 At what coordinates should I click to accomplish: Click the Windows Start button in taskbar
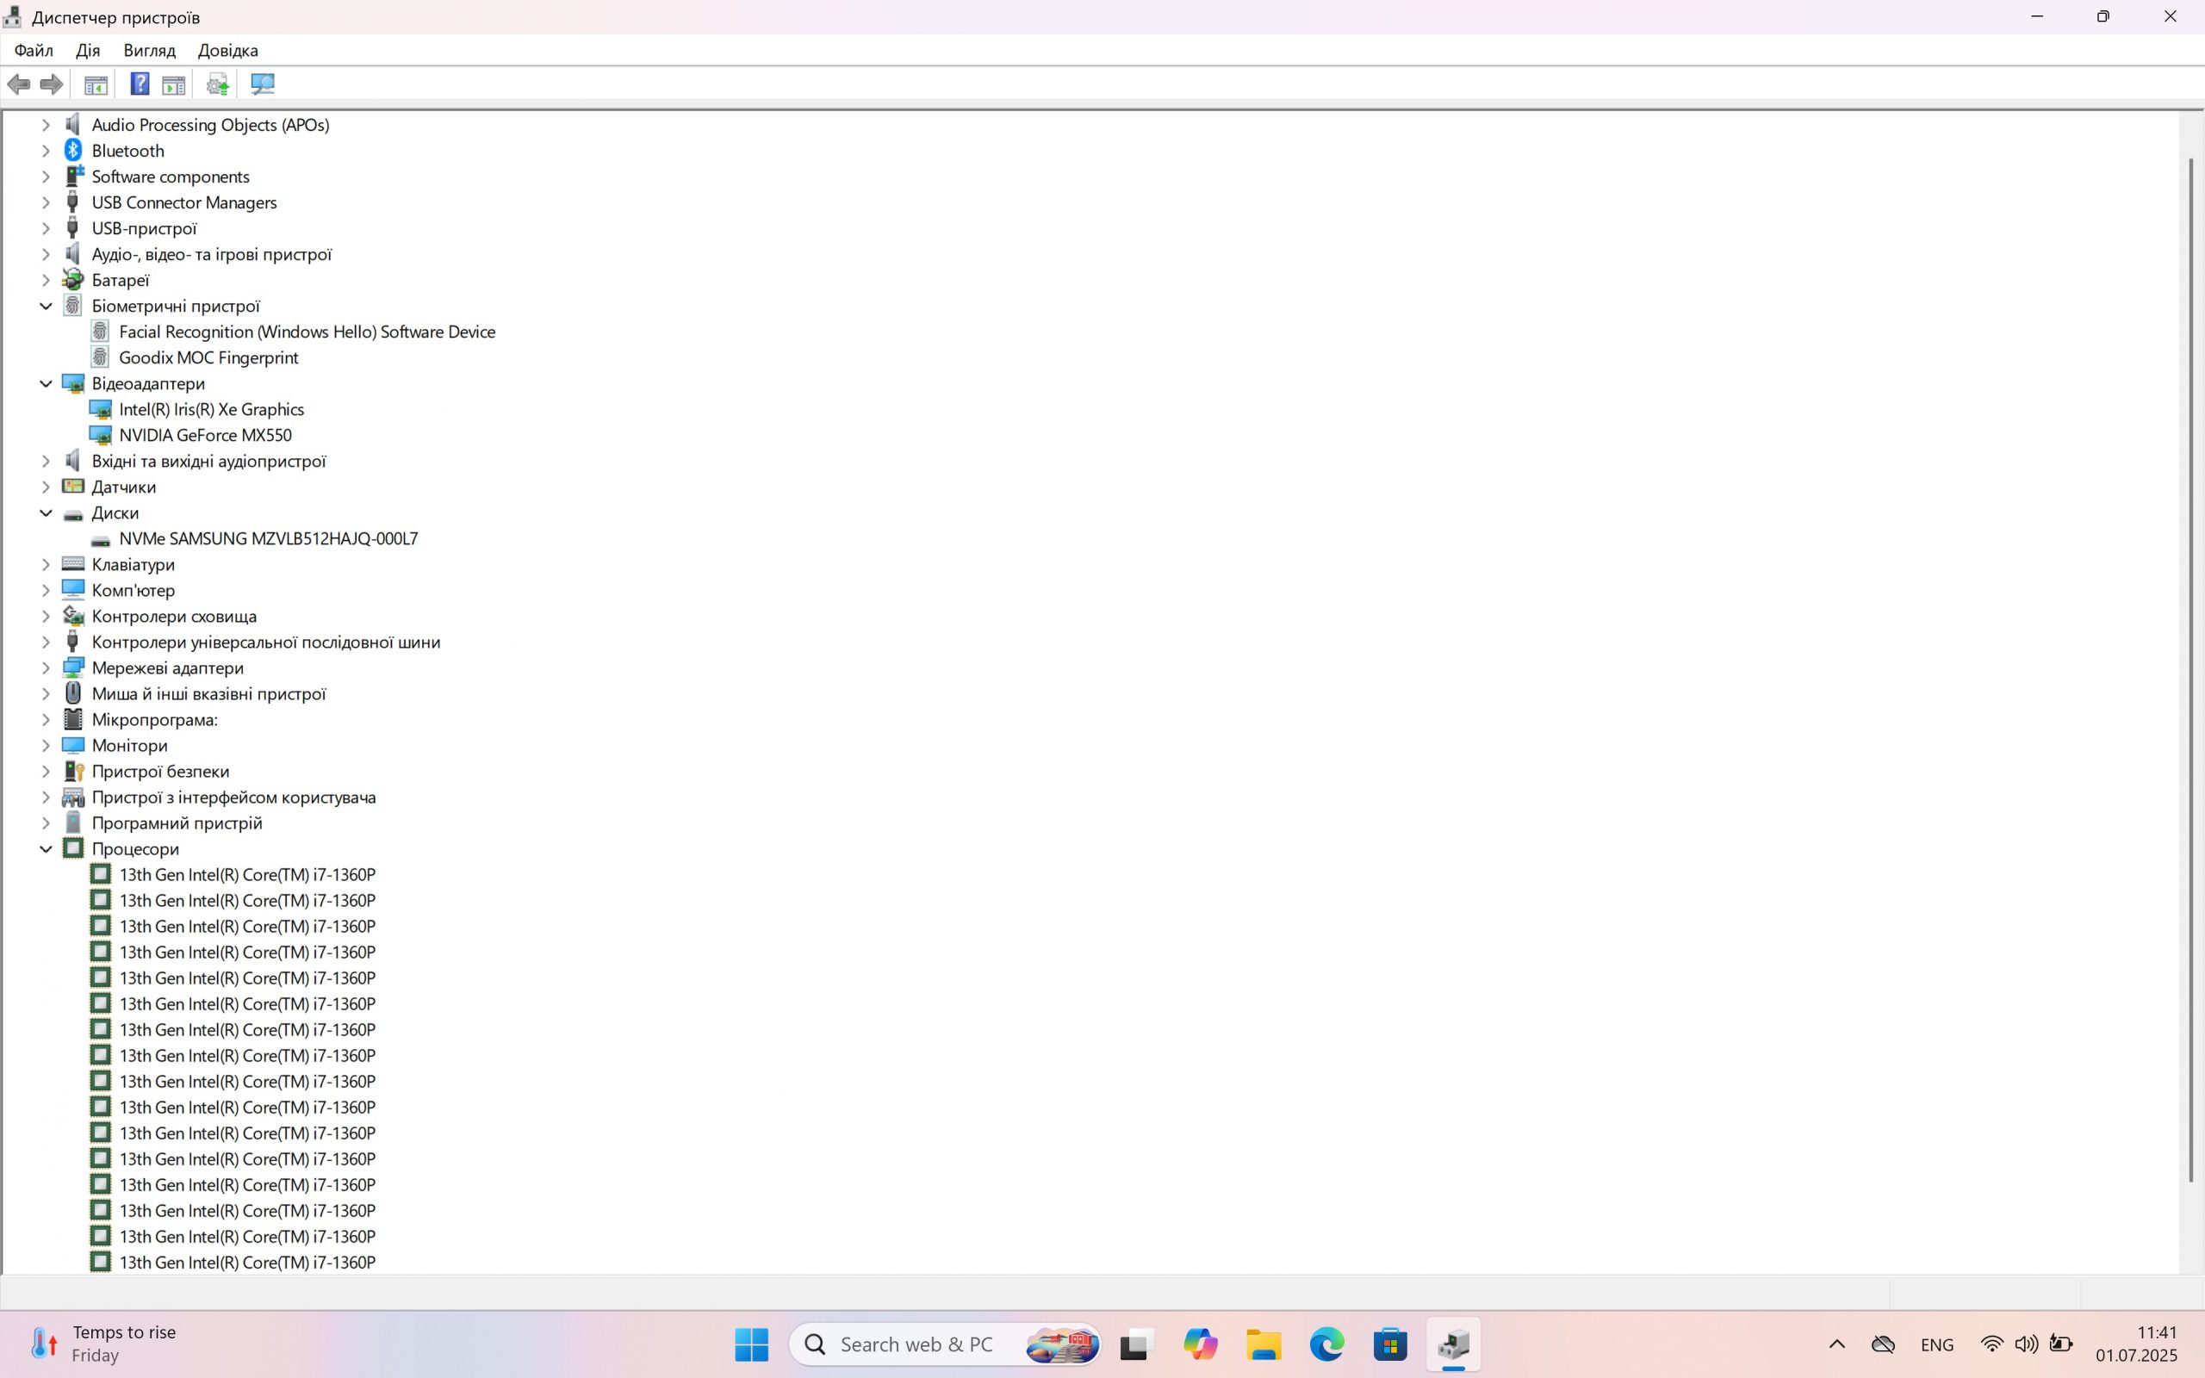coord(752,1344)
